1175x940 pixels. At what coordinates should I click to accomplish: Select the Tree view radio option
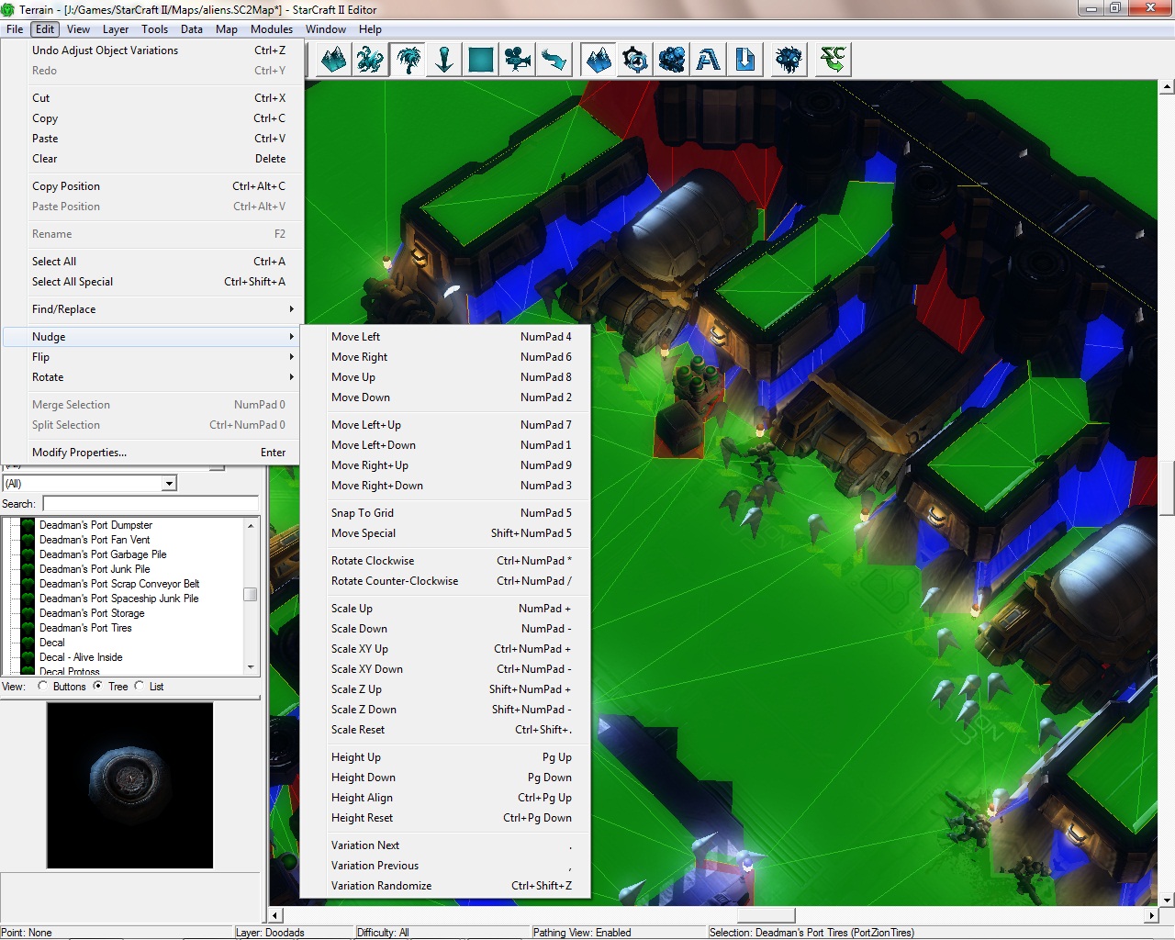point(98,686)
